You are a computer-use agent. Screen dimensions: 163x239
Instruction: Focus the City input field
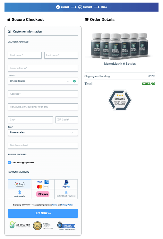tap(30, 119)
